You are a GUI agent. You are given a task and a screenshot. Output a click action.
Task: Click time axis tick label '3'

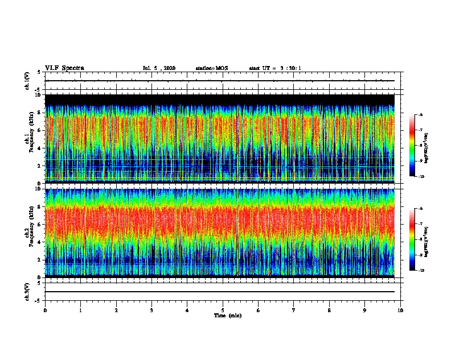tap(151, 310)
